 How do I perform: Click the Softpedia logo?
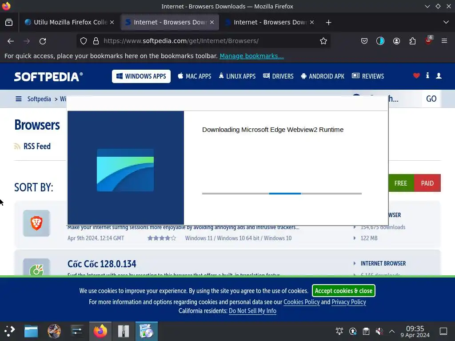tap(48, 76)
